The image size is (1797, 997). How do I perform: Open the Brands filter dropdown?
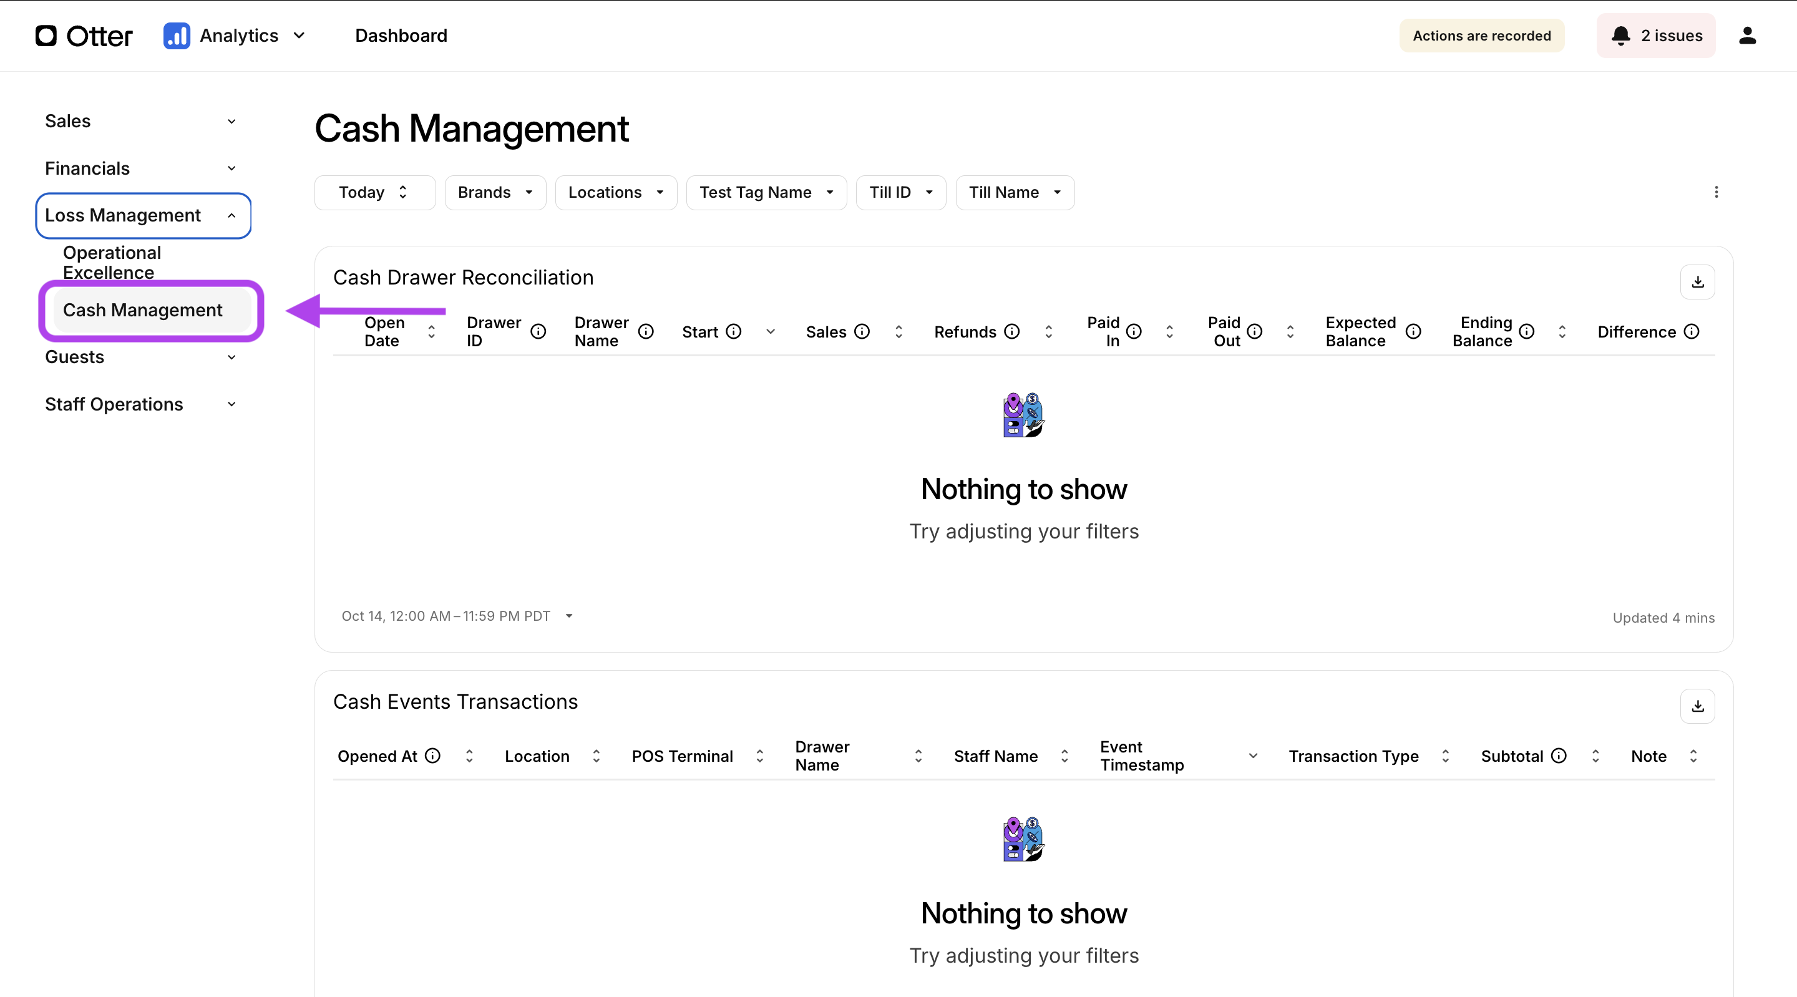click(x=495, y=192)
